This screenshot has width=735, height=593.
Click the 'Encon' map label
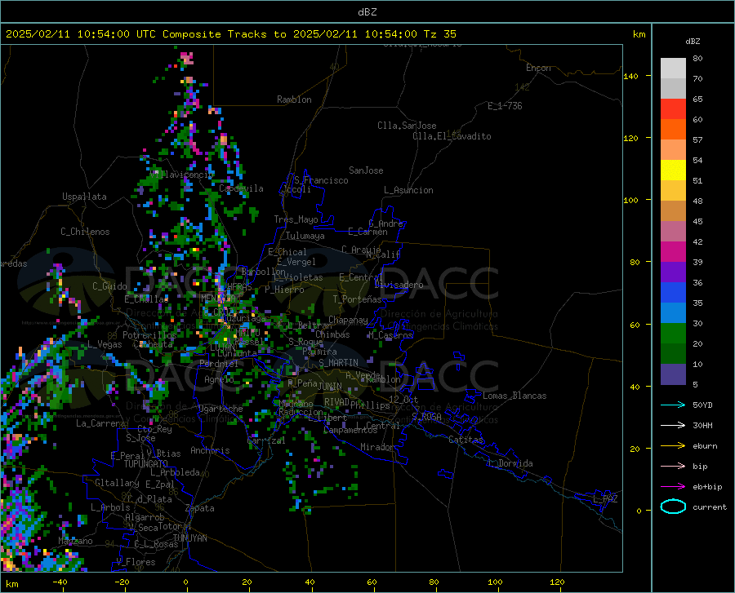(538, 68)
